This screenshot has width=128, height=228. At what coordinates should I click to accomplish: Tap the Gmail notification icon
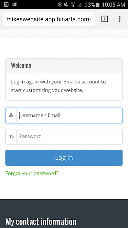15,4
